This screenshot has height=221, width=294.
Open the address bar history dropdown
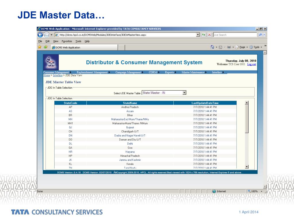(198, 35)
